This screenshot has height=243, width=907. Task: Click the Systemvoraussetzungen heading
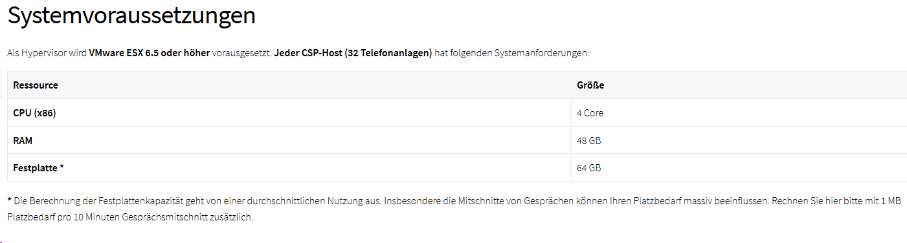pos(131,17)
